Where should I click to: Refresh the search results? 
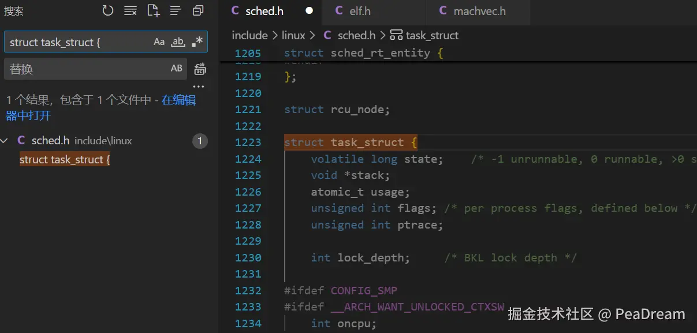[108, 10]
